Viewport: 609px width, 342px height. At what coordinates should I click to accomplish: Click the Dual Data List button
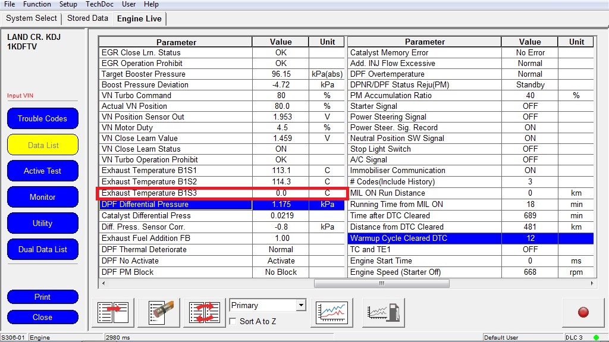42,249
